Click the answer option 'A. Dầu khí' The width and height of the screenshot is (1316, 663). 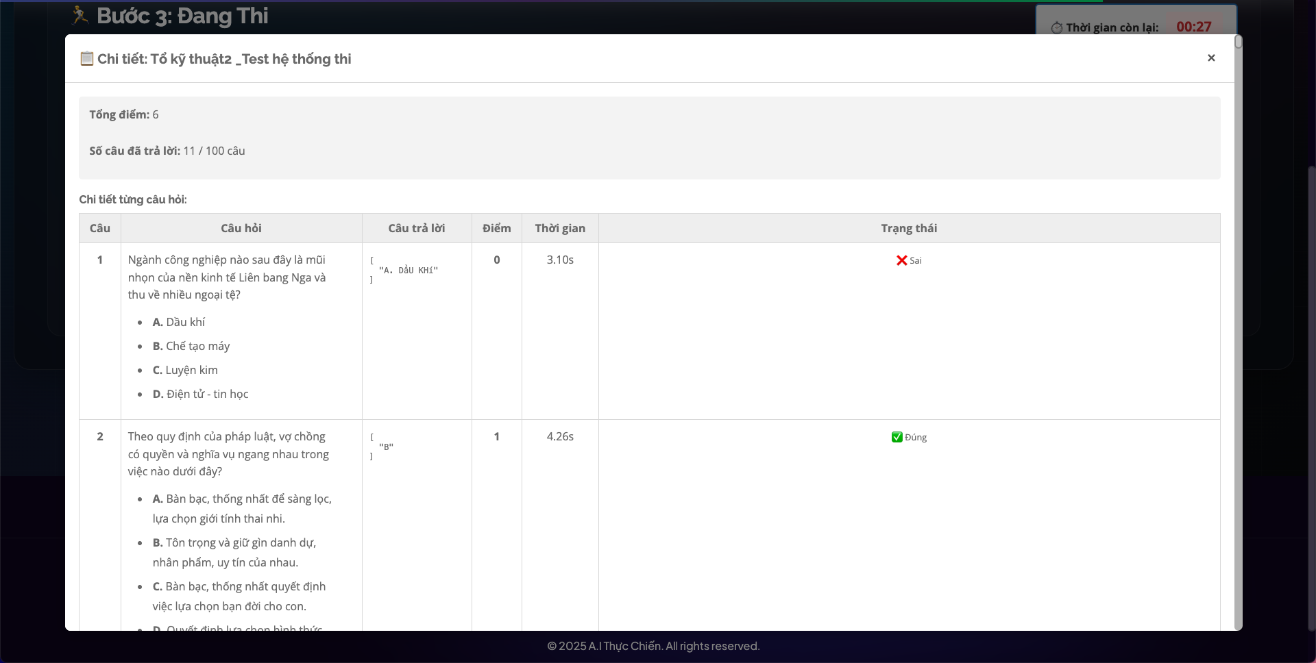click(x=178, y=322)
